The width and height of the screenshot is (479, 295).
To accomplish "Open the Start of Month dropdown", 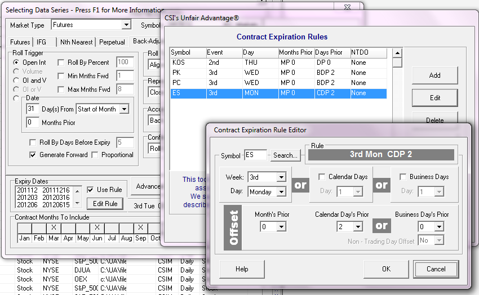I will [124, 109].
